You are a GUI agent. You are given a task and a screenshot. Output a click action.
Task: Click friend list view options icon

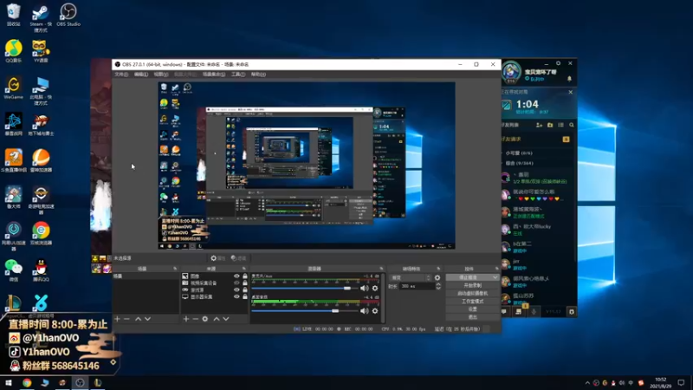560,125
